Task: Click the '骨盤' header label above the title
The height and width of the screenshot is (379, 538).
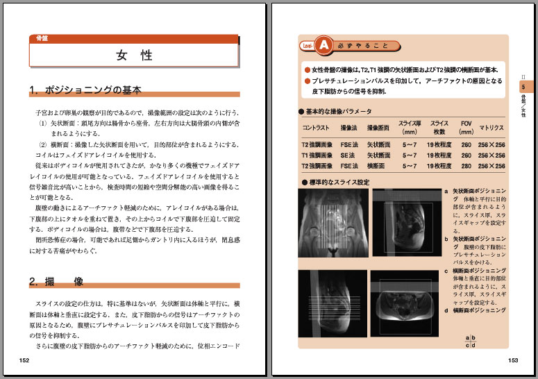Action: [42, 38]
